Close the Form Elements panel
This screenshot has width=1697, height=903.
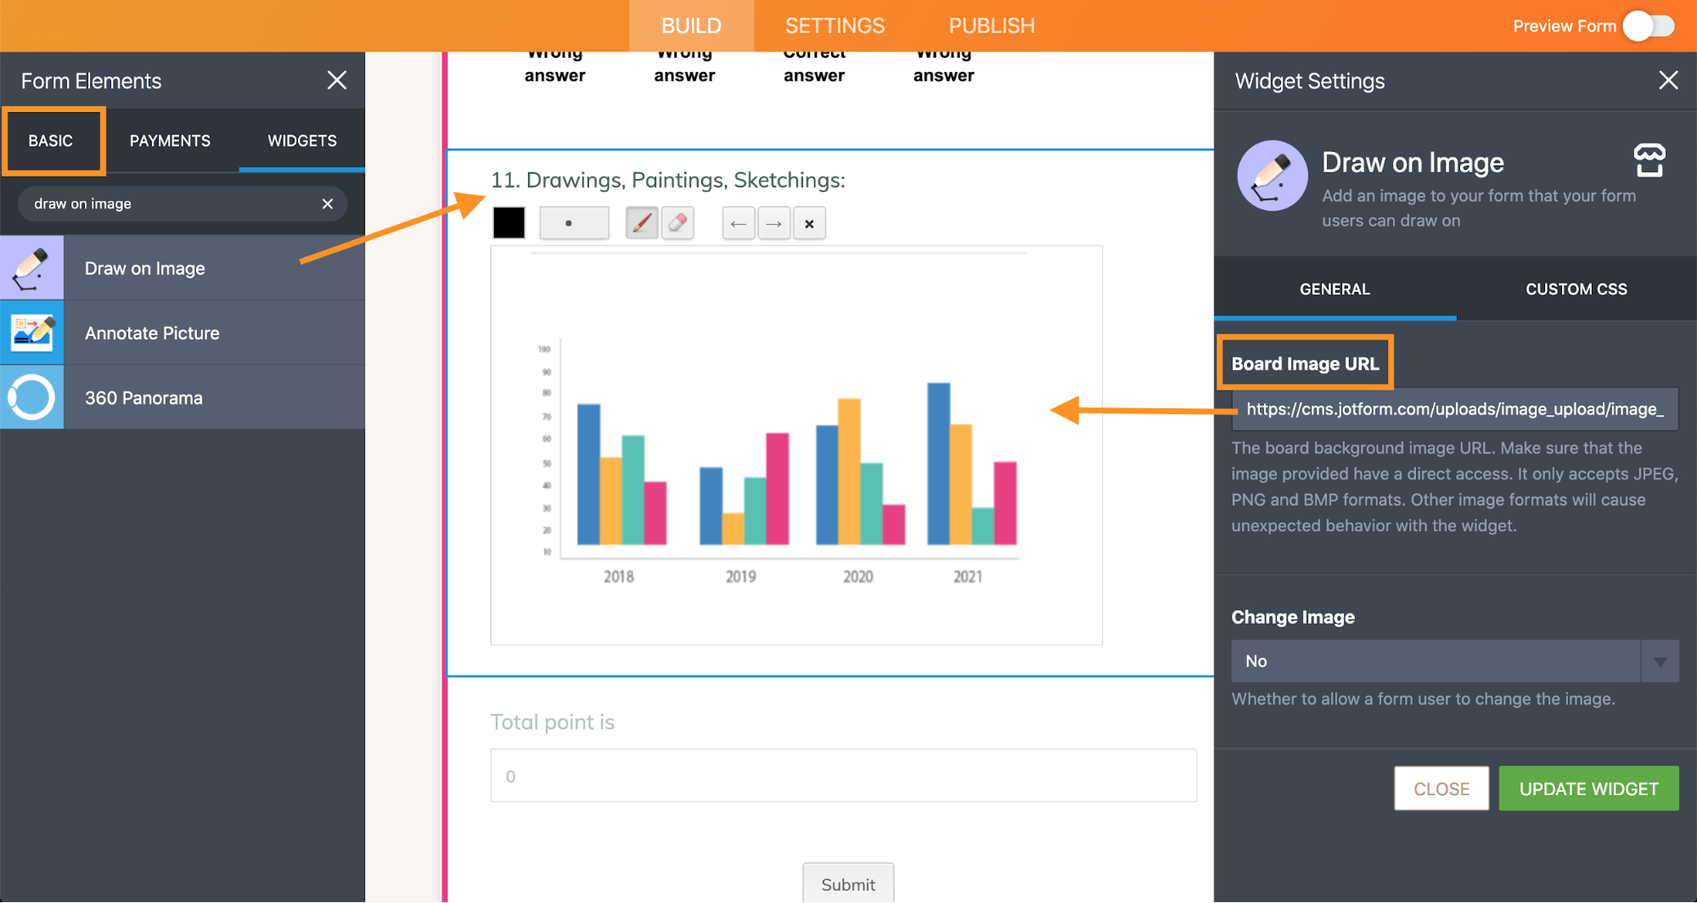click(337, 81)
